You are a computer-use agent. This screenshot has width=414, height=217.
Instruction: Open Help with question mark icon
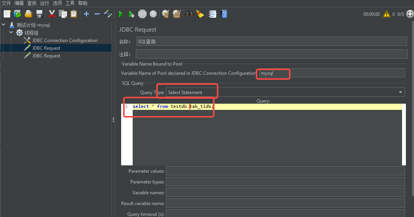coord(224,14)
